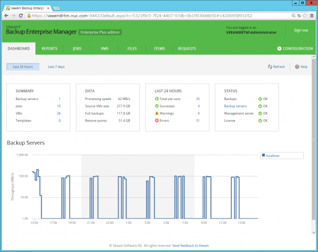Open the Jobs tab

pos(77,49)
